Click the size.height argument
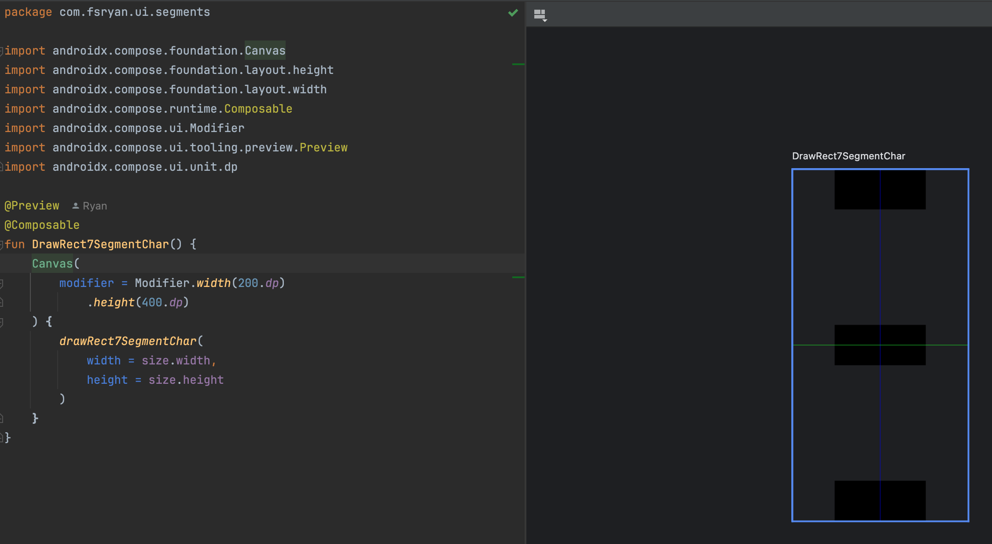The width and height of the screenshot is (992, 544). coord(186,380)
